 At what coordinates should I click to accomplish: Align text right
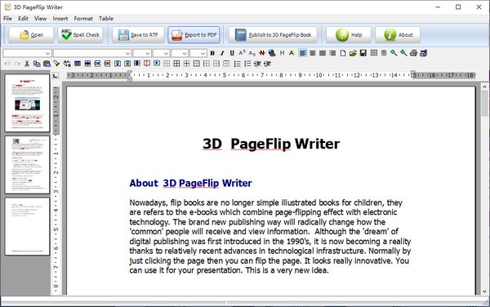[332, 53]
